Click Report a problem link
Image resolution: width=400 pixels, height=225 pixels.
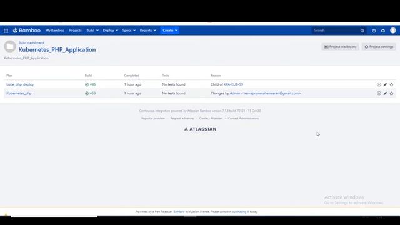(x=153, y=118)
